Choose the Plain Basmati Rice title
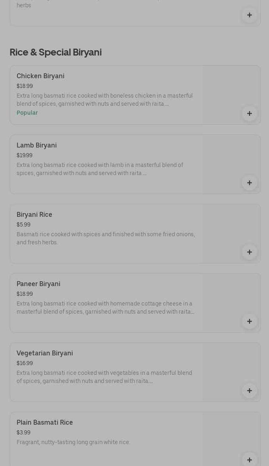The width and height of the screenshot is (269, 466). 45,423
